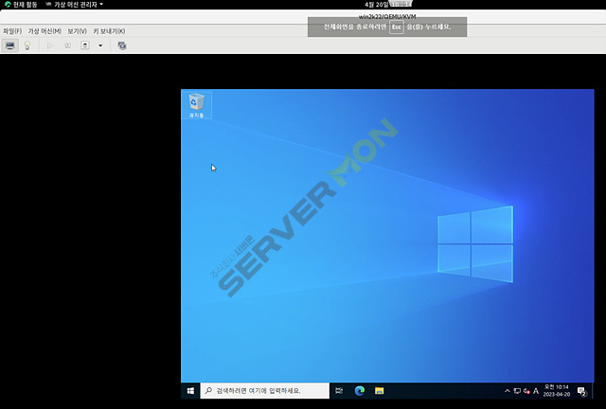Open Task View on the taskbar
This screenshot has width=606, height=409.
point(339,391)
